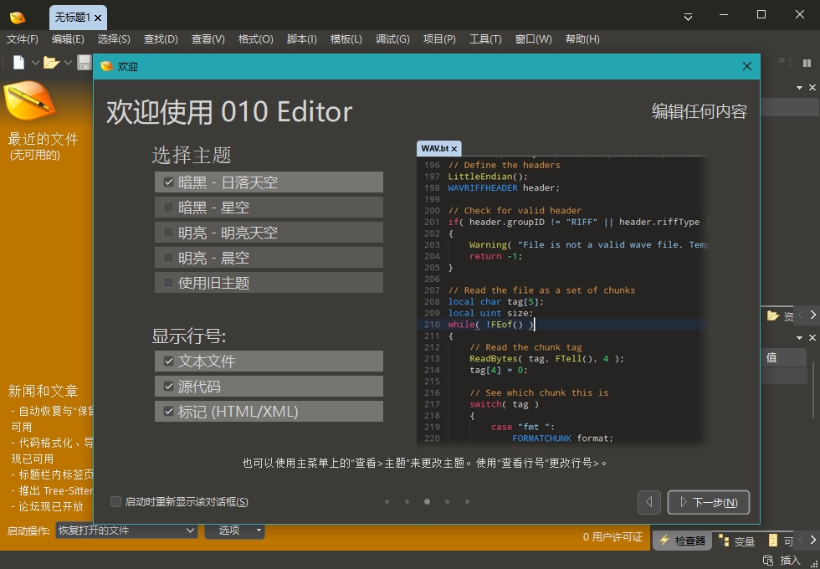Viewport: 820px width, 569px height.
Task: Open the 项目(P) menu
Action: [439, 39]
